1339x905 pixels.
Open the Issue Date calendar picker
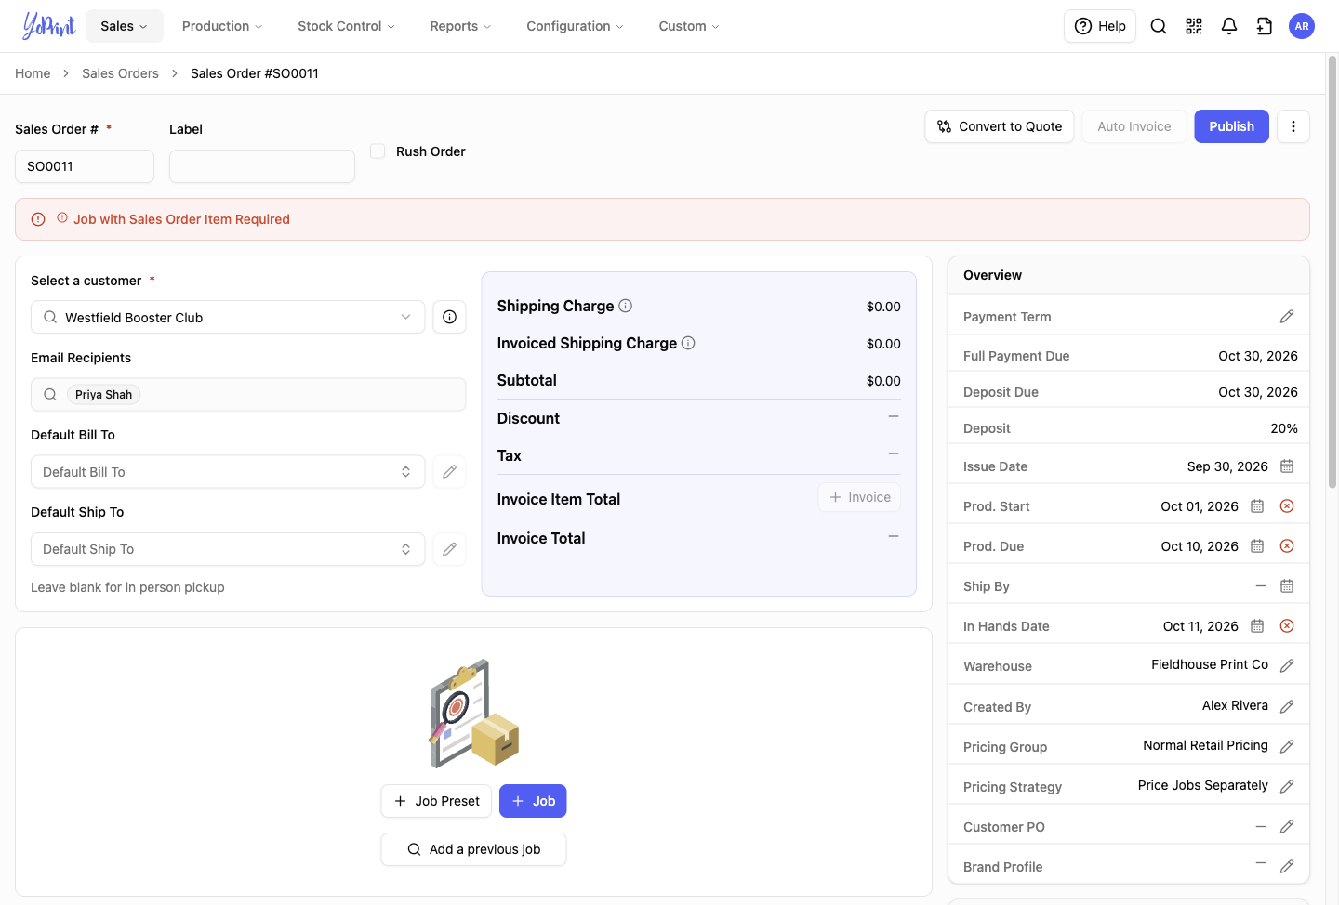(1287, 466)
